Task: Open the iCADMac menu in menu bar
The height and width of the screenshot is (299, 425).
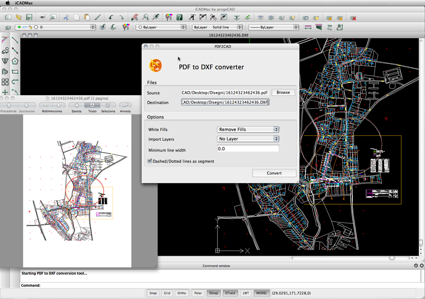Action: point(24,3)
